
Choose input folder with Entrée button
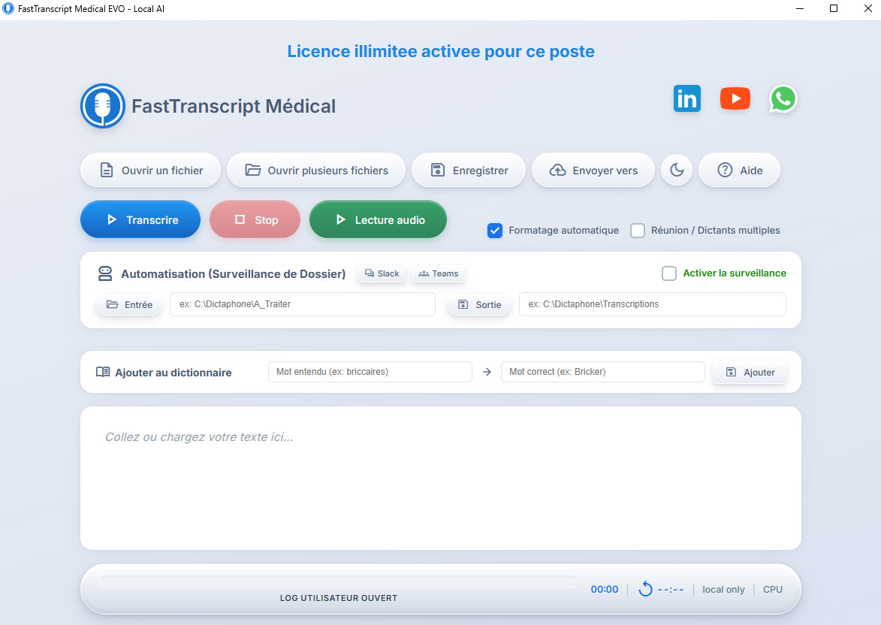(x=129, y=305)
